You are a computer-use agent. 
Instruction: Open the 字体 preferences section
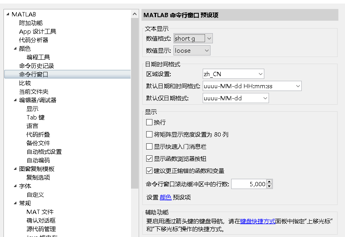pyautogui.click(x=25, y=186)
